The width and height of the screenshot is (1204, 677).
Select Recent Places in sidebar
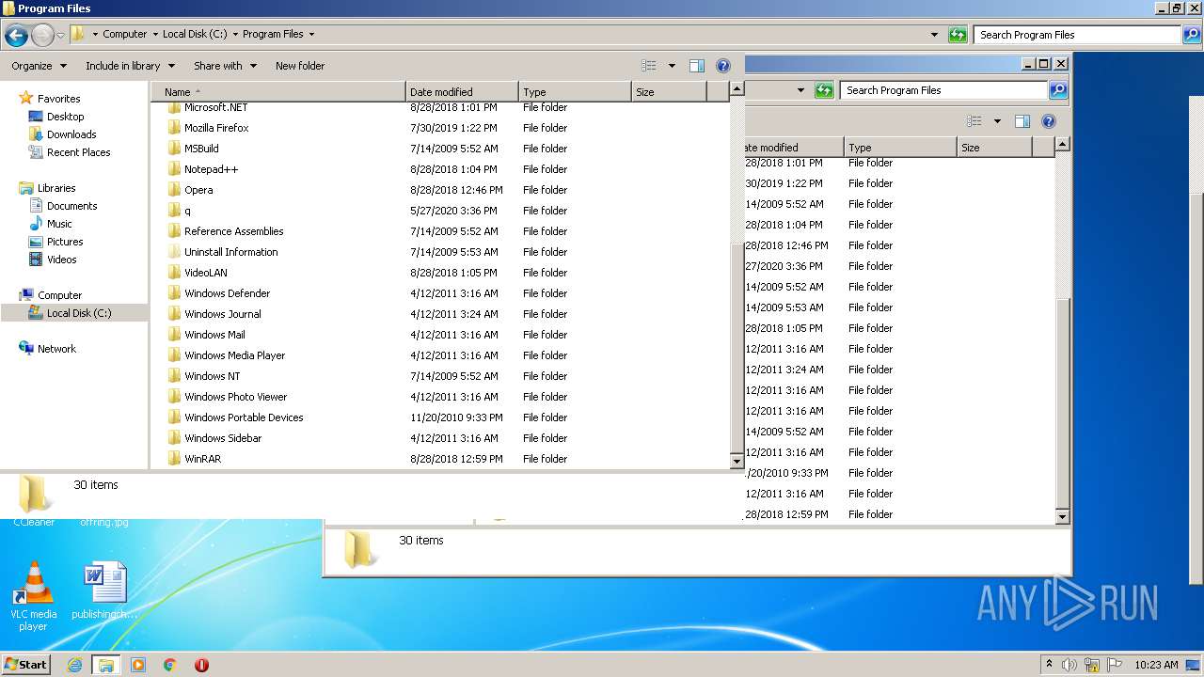[78, 152]
